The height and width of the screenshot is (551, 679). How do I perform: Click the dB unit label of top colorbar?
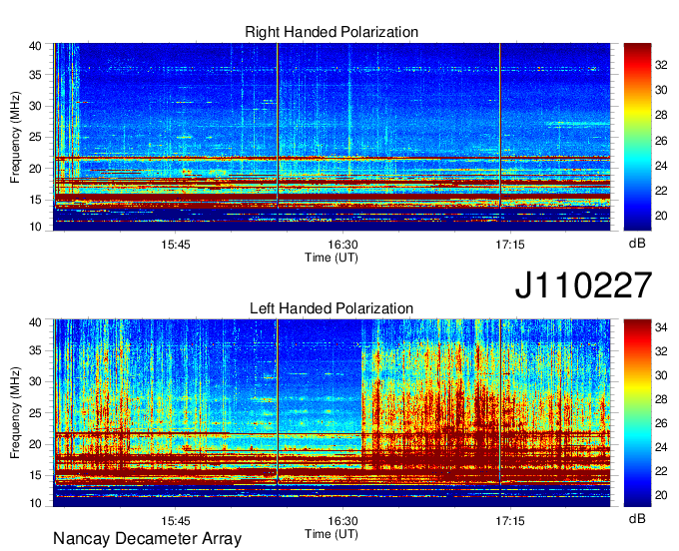637,244
